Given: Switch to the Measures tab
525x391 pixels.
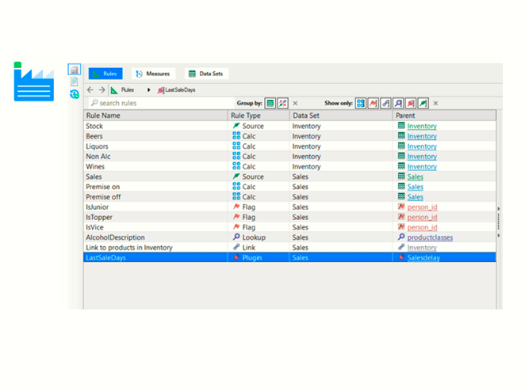Looking at the screenshot, I should 153,74.
